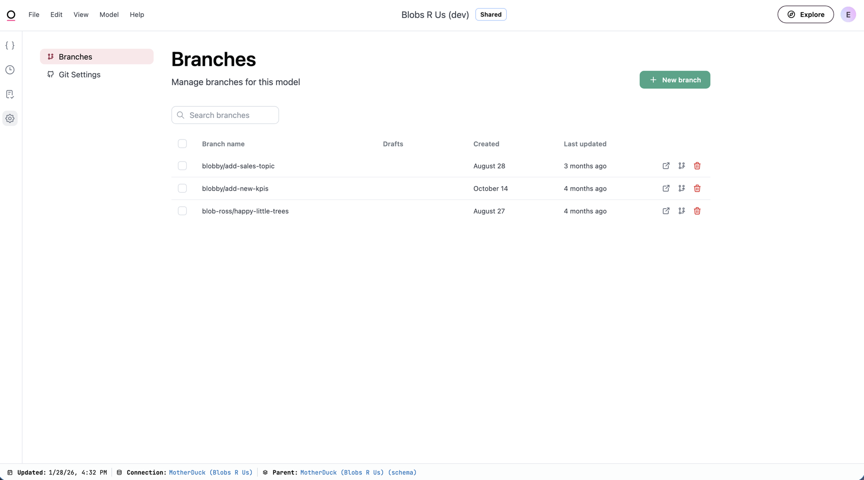The width and height of the screenshot is (864, 480).
Task: Merge the blobby/add-new-kpis branch
Action: [x=681, y=188]
